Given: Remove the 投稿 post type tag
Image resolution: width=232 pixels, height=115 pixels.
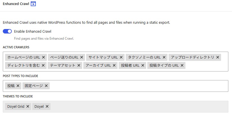Looking at the screenshot, I should point(18,86).
